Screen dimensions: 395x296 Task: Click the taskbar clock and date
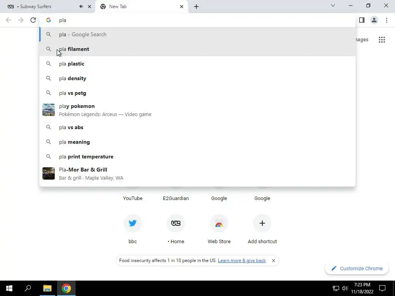[362, 288]
